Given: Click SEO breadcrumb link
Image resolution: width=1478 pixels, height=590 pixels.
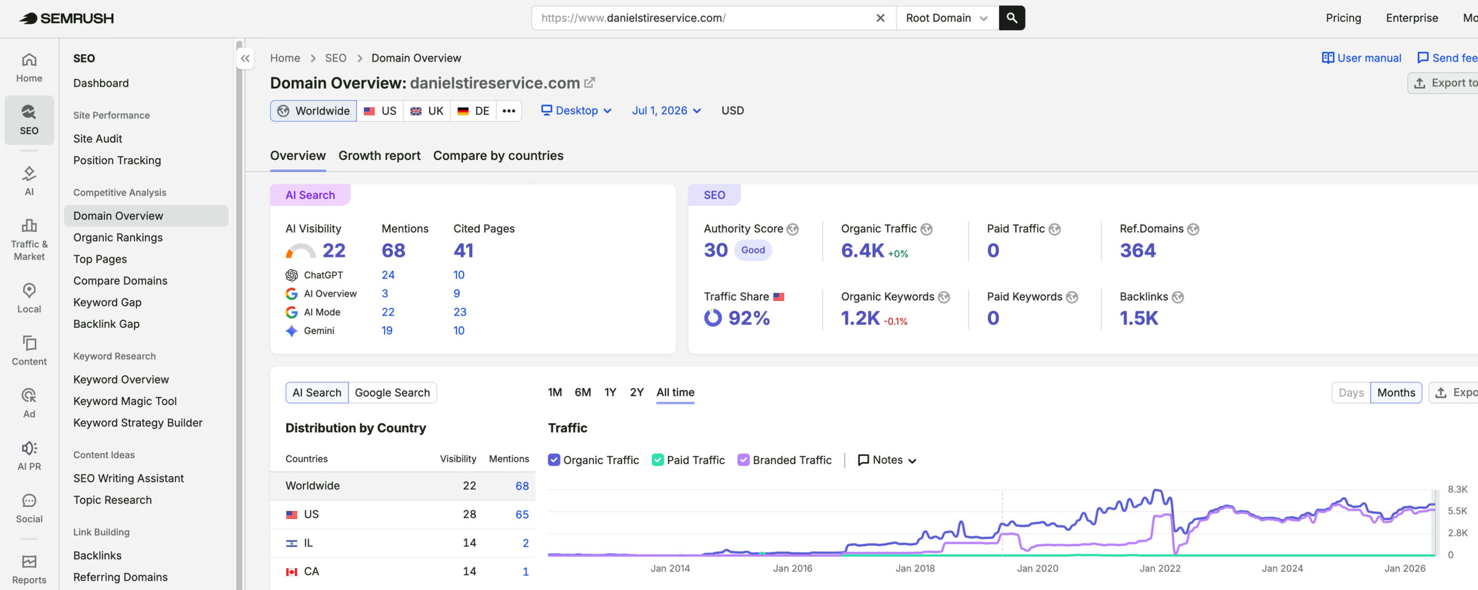Looking at the screenshot, I should click(x=335, y=58).
